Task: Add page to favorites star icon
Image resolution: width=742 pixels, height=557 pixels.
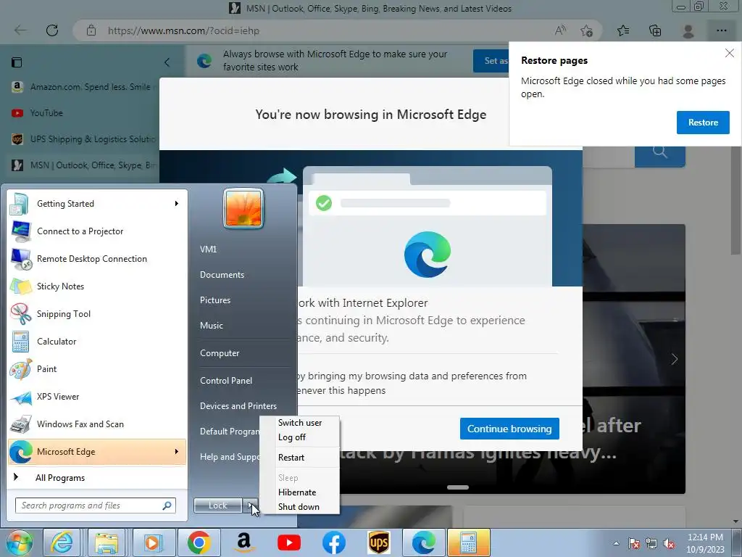Action: pos(586,30)
